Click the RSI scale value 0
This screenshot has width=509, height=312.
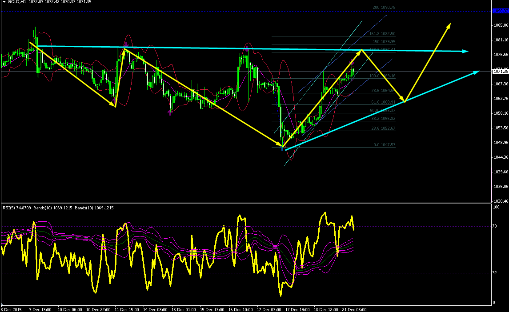494,303
